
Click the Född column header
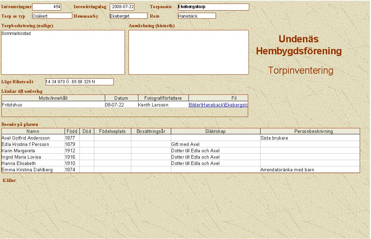pos(72,131)
